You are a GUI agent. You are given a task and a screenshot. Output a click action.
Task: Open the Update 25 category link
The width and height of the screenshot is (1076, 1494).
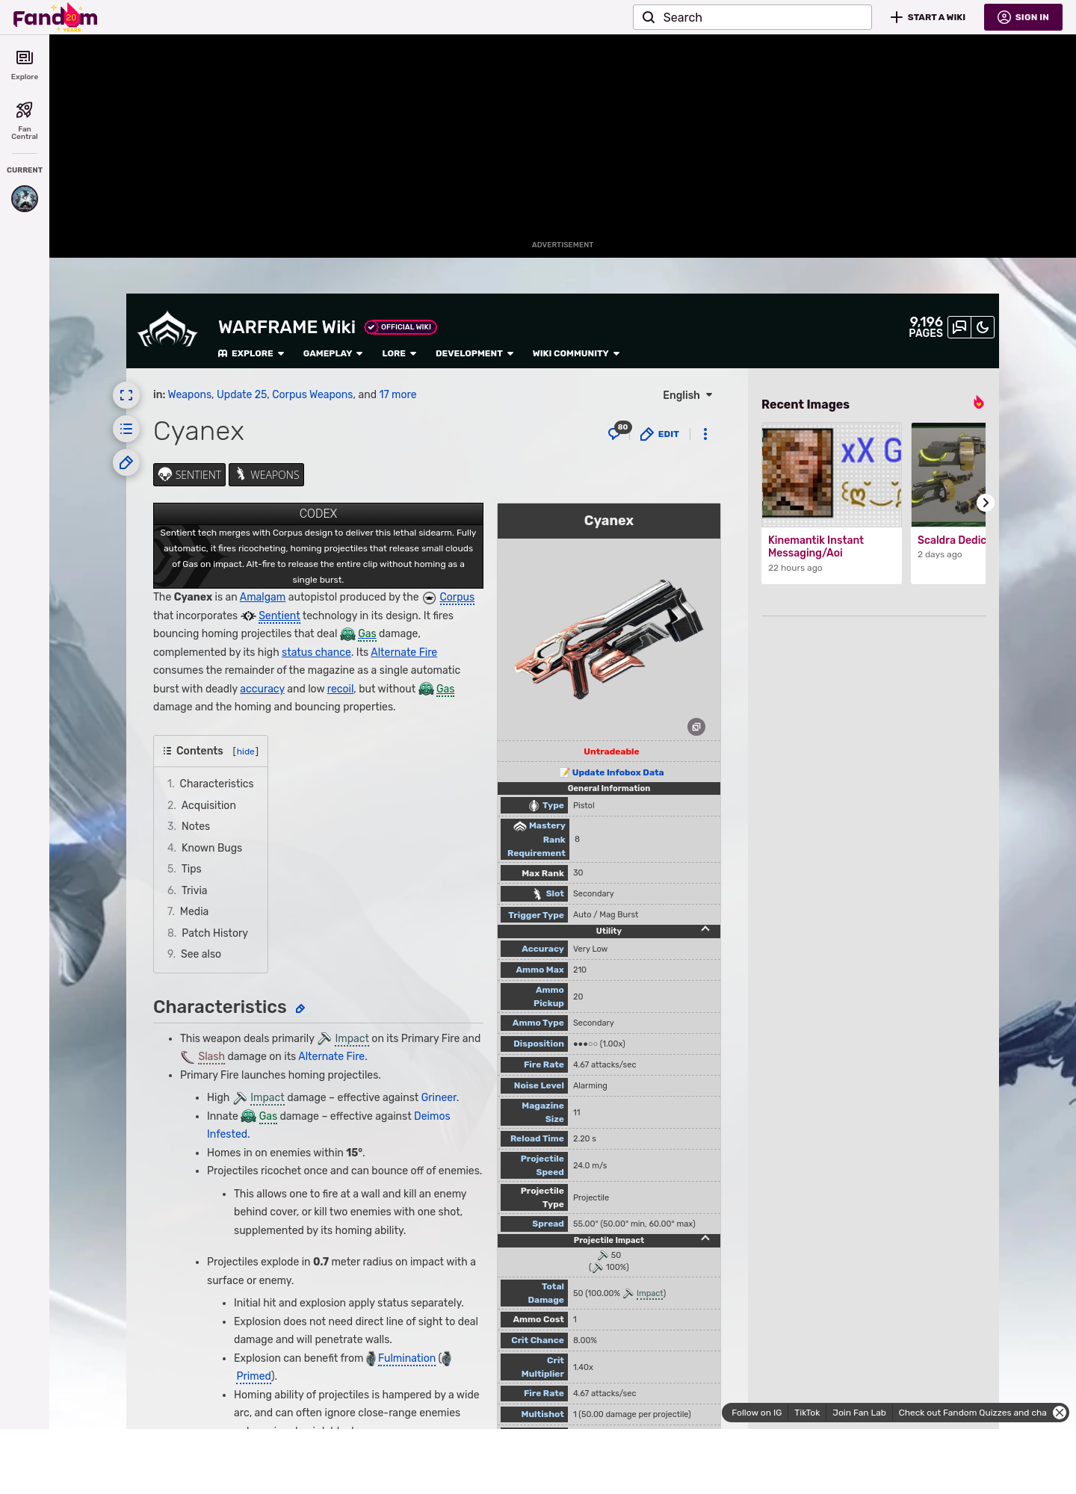[x=241, y=394]
